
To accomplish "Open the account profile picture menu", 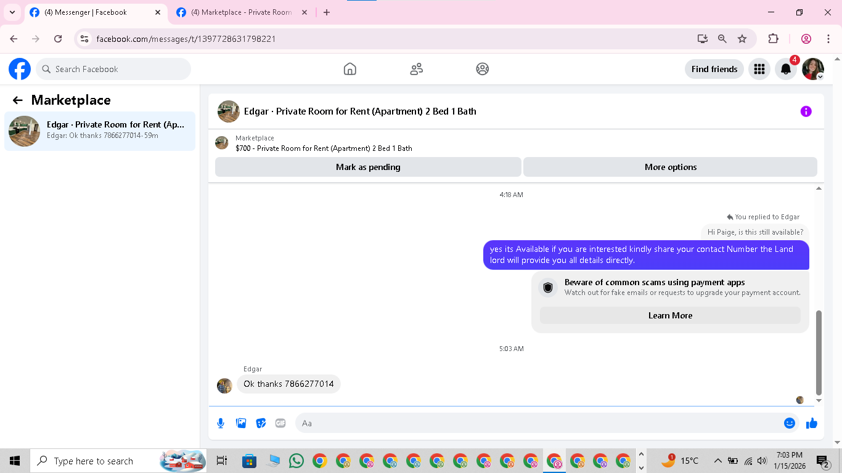I will tap(813, 69).
